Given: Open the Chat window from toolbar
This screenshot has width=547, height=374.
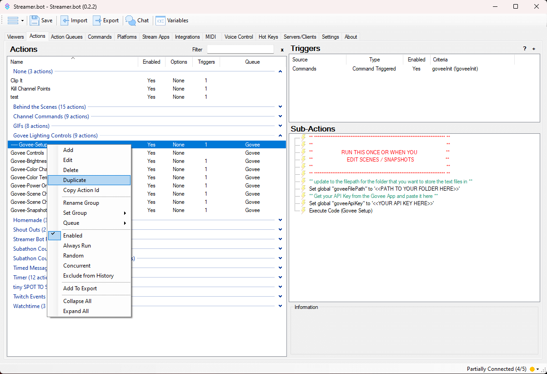Looking at the screenshot, I should 131,20.
